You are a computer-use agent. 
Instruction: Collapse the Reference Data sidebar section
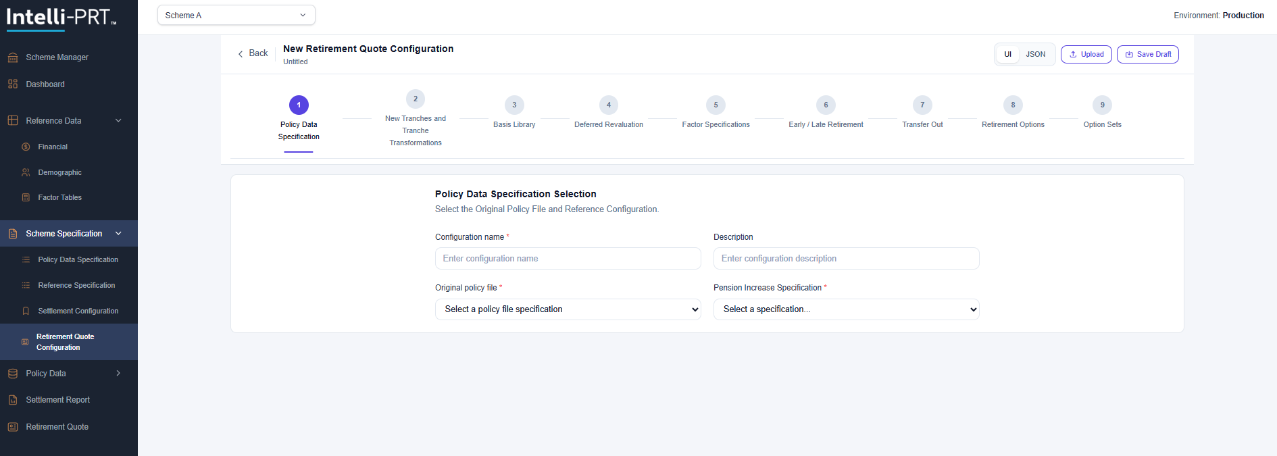click(x=118, y=121)
